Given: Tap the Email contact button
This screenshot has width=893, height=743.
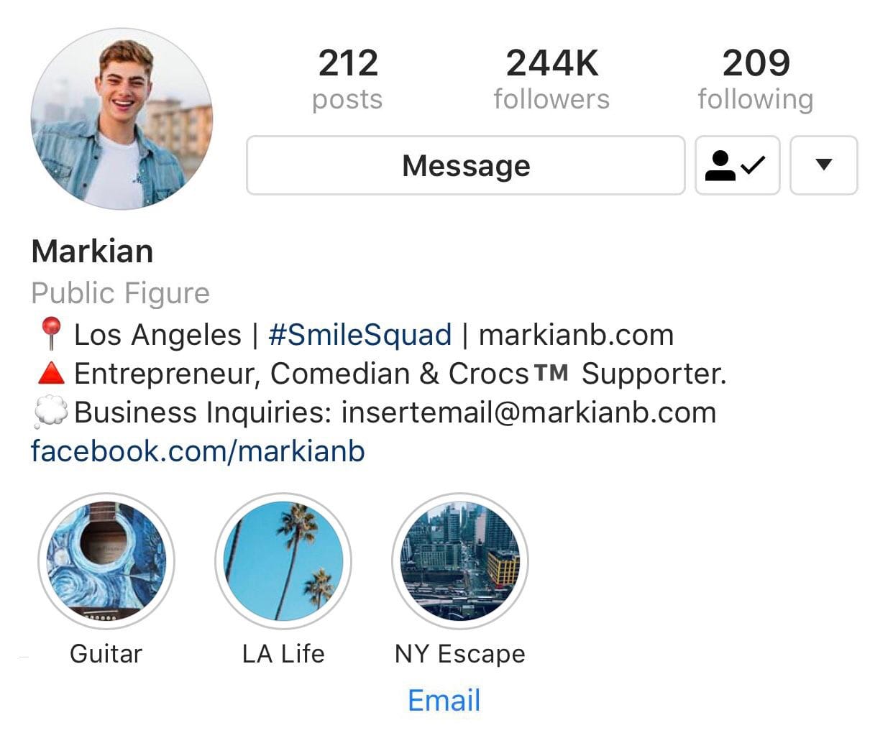Looking at the screenshot, I should tap(444, 700).
